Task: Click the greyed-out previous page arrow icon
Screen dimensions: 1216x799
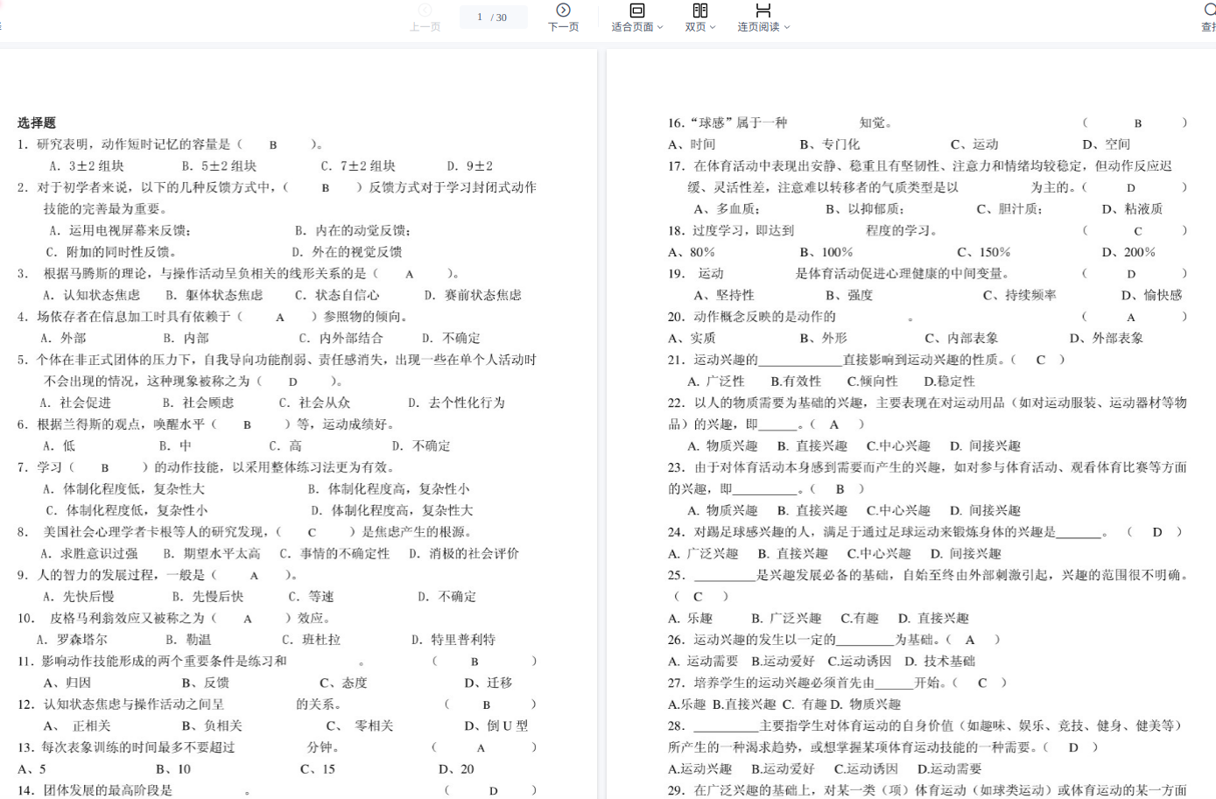Action: point(425,11)
